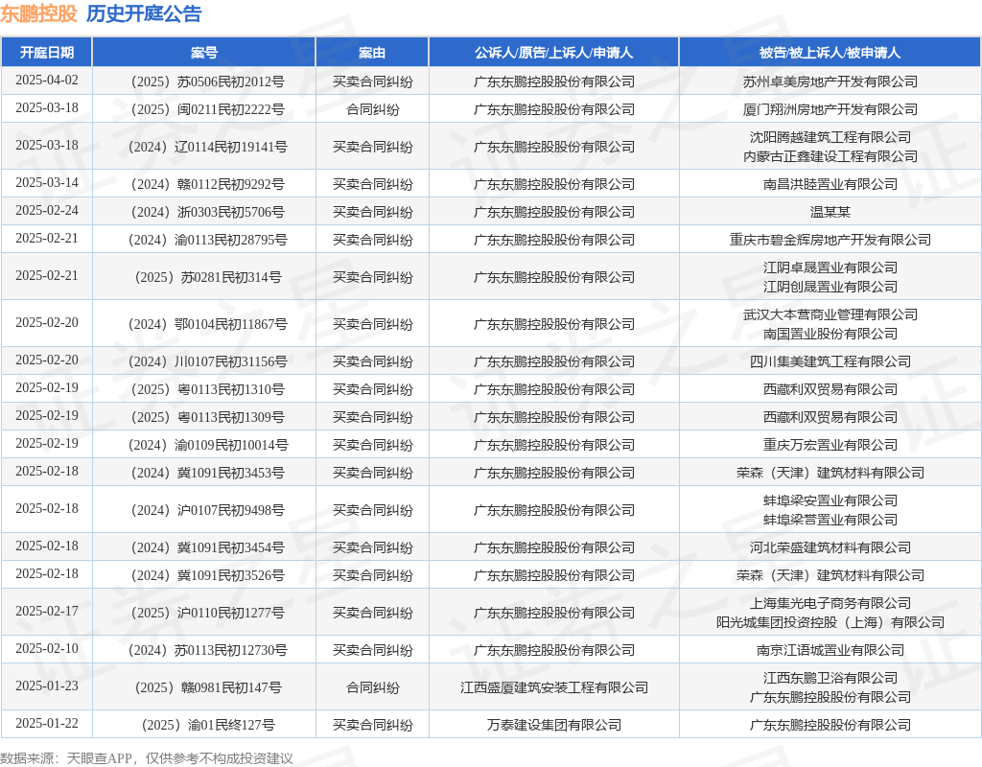The height and width of the screenshot is (767, 982).
Task: Click defendant 江阴卓晟置业有限公司
Action: [830, 267]
